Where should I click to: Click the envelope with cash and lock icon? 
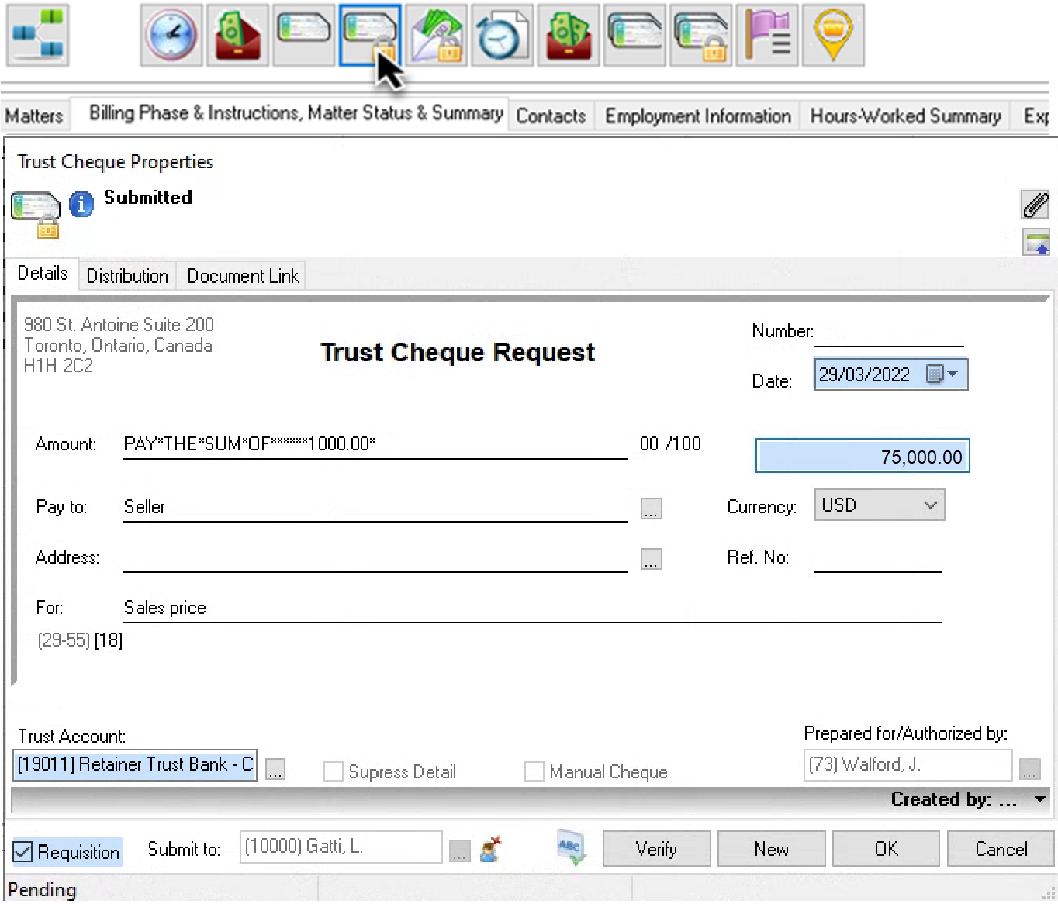(x=436, y=35)
